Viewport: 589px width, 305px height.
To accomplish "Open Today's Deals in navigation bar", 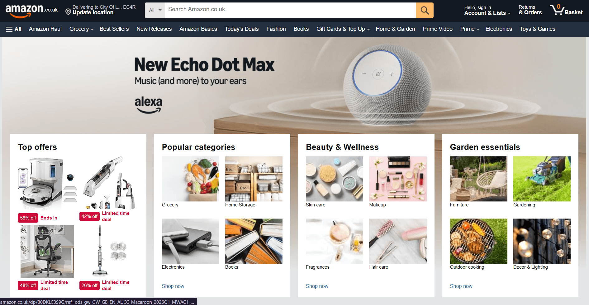I will click(x=242, y=29).
